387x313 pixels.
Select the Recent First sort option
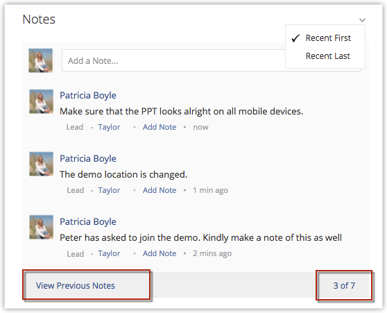point(328,38)
